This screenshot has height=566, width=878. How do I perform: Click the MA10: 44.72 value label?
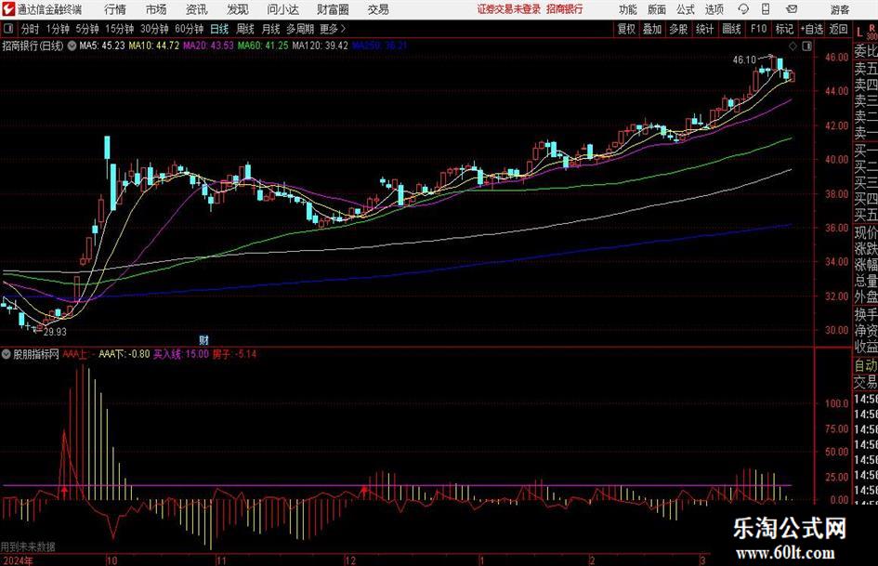(154, 46)
